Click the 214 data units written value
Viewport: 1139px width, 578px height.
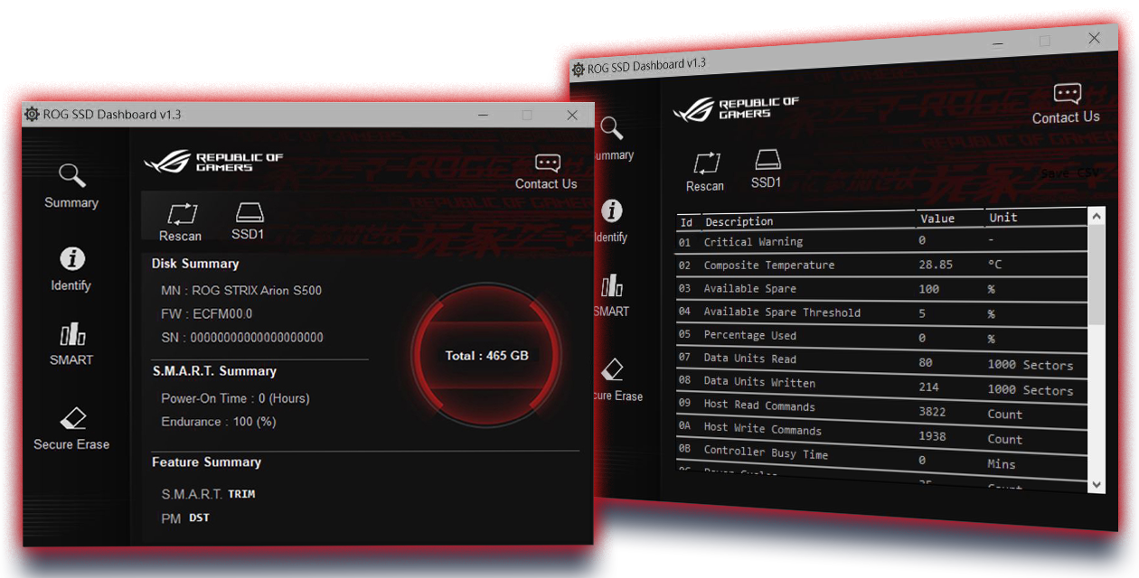(x=928, y=387)
